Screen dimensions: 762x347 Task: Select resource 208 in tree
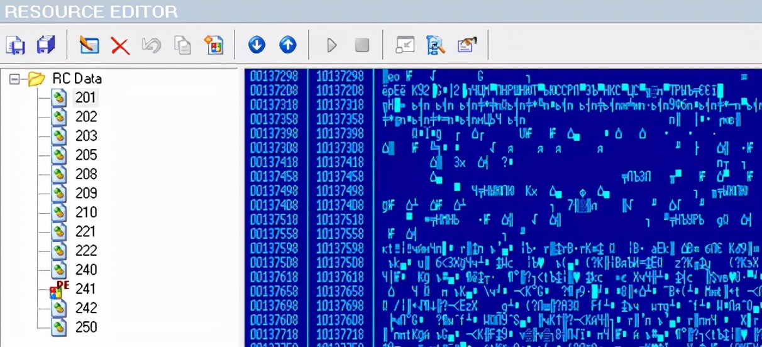[x=86, y=174]
